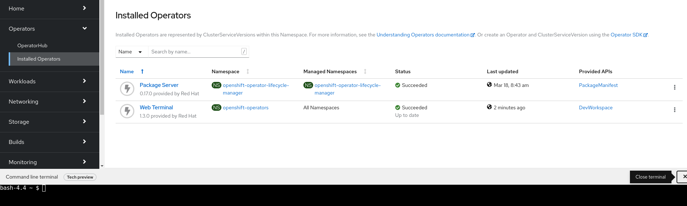Screen dimensions: 687x206
Task: Click external link icon after Operator SDK
Action: 645,35
